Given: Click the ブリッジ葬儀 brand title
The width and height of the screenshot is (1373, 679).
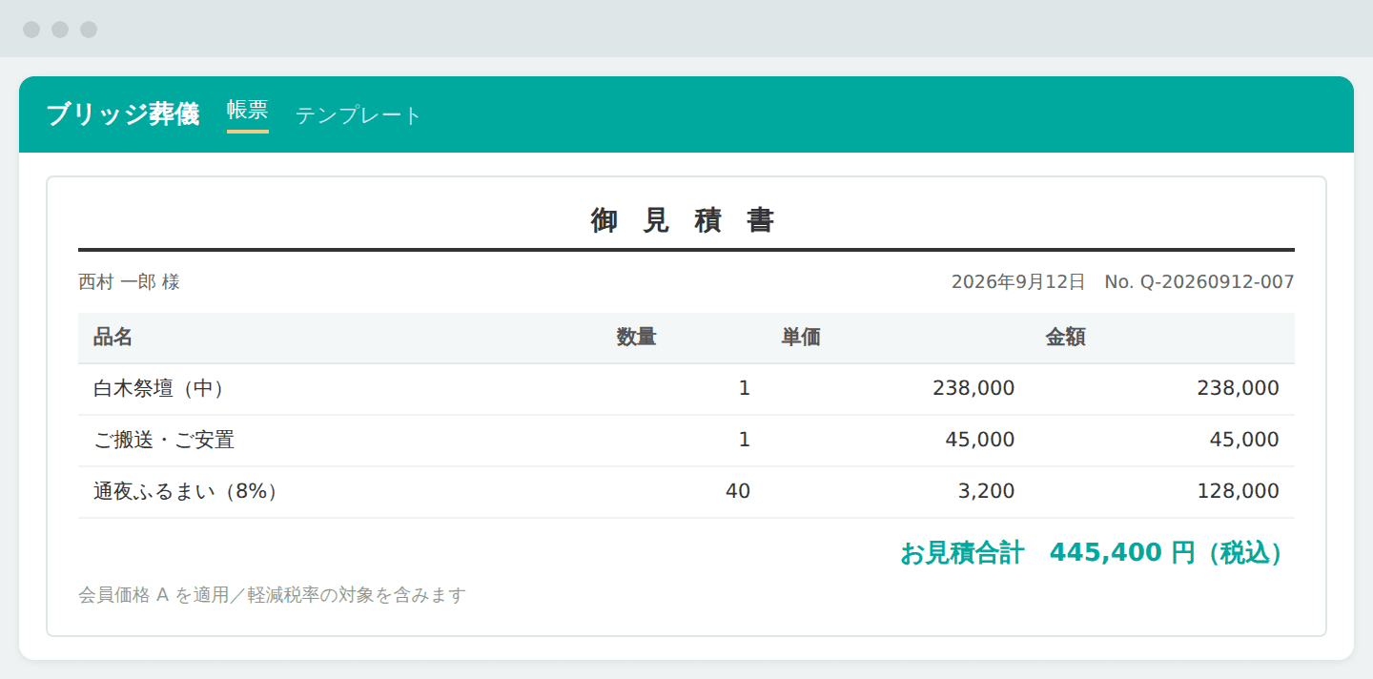Looking at the screenshot, I should pyautogui.click(x=123, y=114).
